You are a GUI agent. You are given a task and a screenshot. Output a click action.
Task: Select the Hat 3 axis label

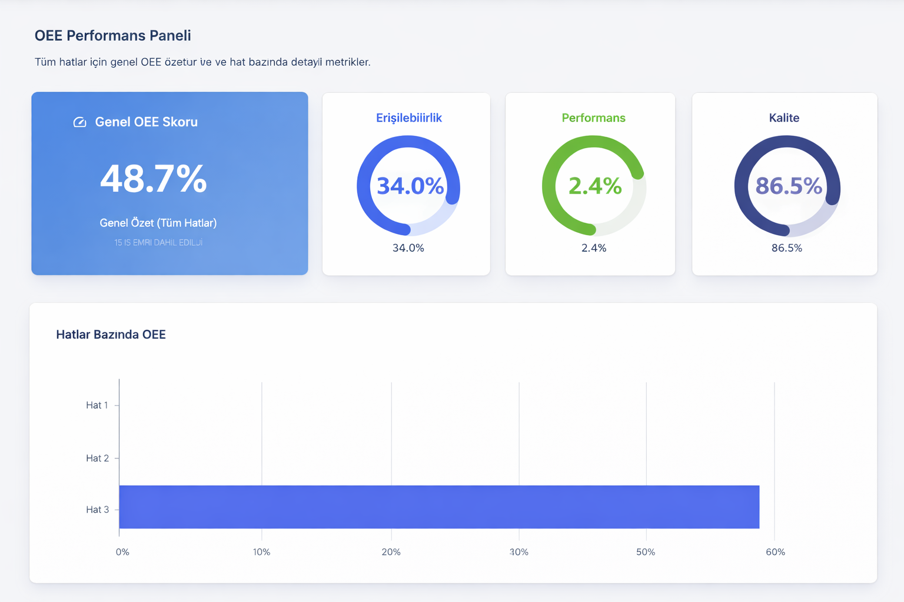click(x=97, y=510)
